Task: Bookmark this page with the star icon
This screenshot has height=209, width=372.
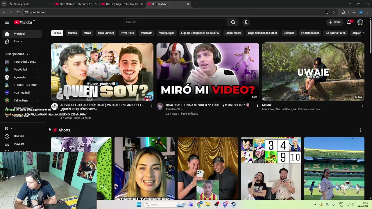Action: tap(334, 12)
